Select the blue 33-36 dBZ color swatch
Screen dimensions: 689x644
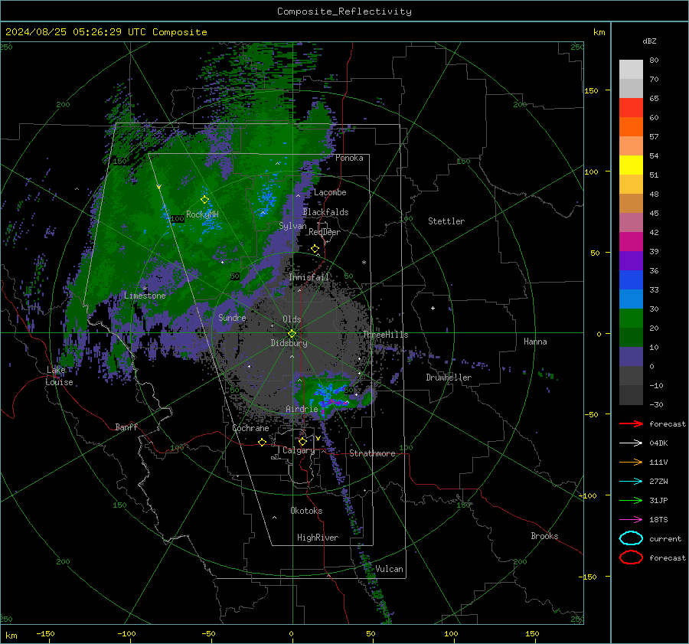coord(631,280)
